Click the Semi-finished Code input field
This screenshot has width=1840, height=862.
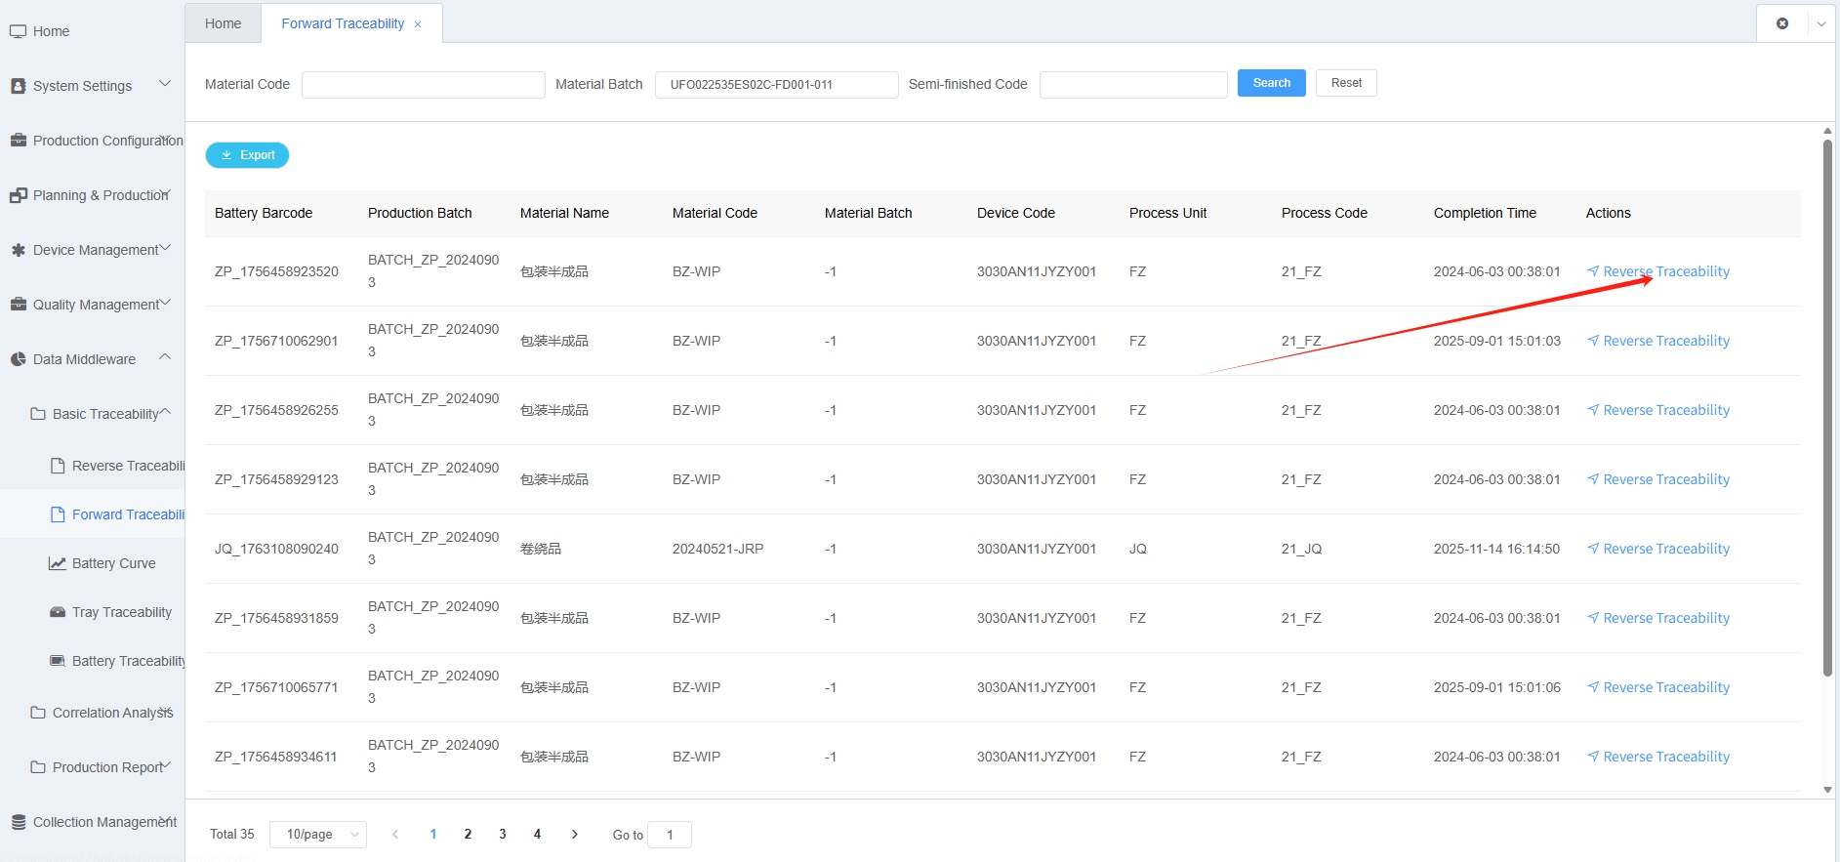tap(1133, 85)
